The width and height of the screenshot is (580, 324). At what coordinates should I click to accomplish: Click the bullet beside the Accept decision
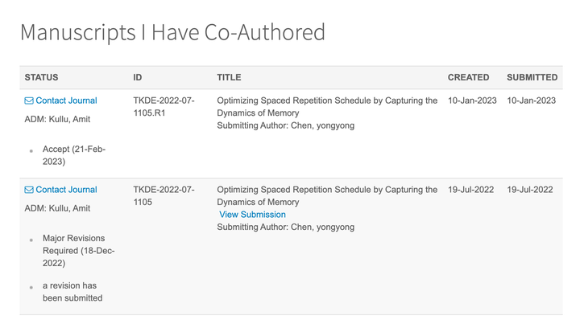tap(31, 151)
